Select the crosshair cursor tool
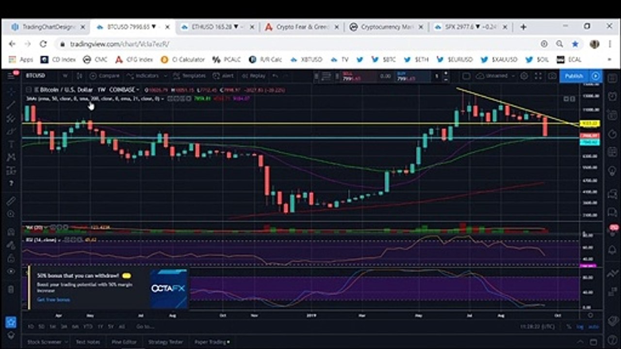The image size is (621, 349). pyautogui.click(x=11, y=91)
